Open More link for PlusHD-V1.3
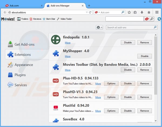This screenshot has width=162, height=127. click(x=98, y=97)
